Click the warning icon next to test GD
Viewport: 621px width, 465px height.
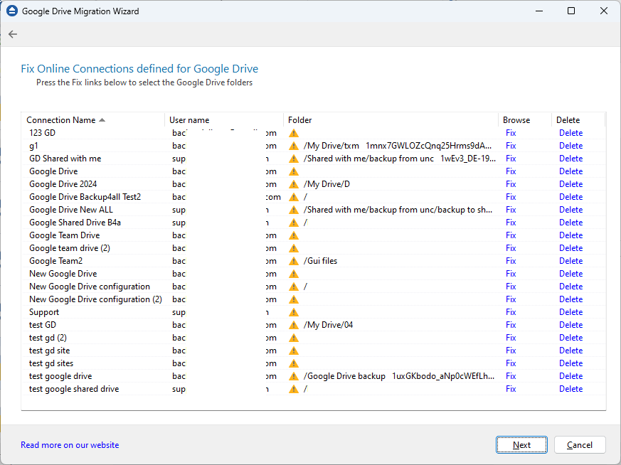[x=294, y=324]
